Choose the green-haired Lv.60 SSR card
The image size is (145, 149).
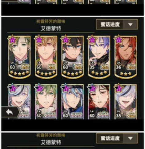[x=46, y=102]
